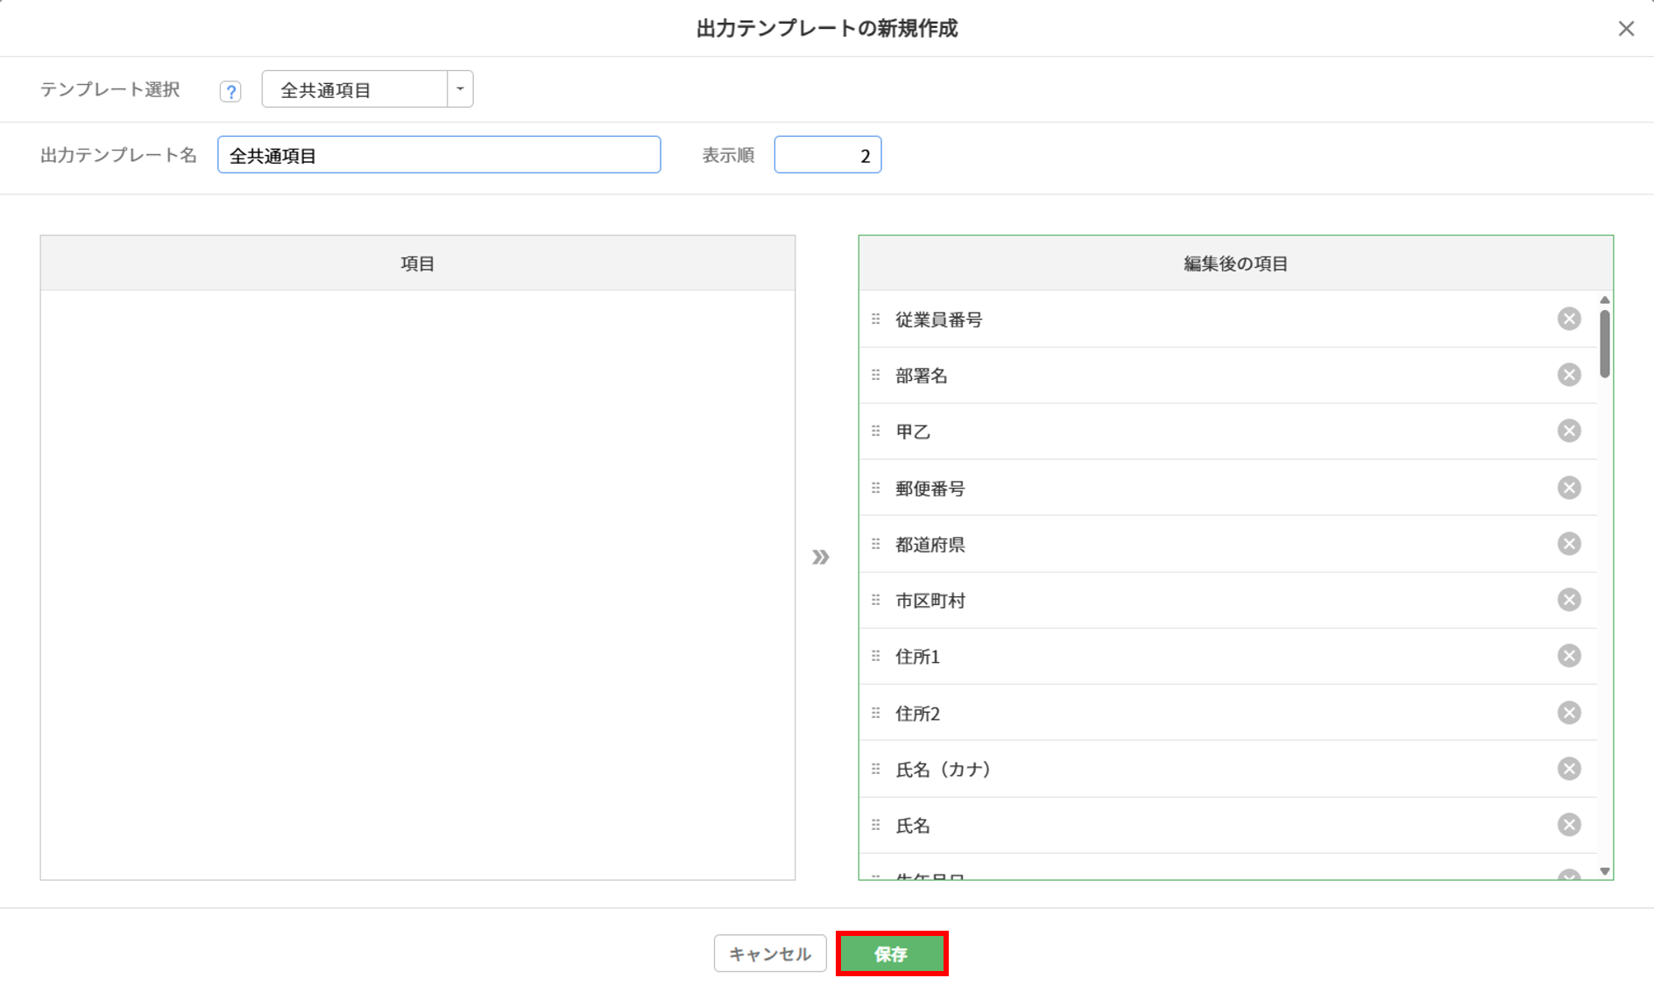The width and height of the screenshot is (1654, 985).
Task: Remove 部署名 item with X icon
Action: pos(1568,375)
